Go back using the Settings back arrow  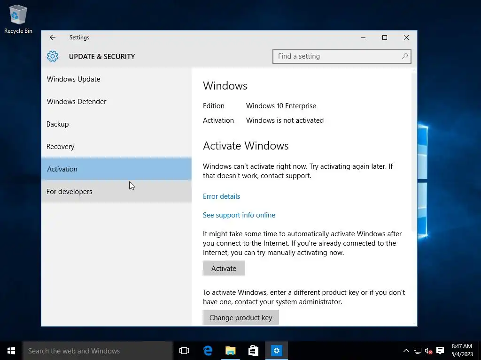[53, 37]
